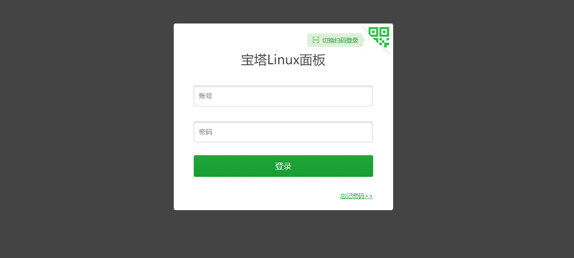Click the 账号 placeholder text
Screen dimensions: 574x258
coord(206,96)
